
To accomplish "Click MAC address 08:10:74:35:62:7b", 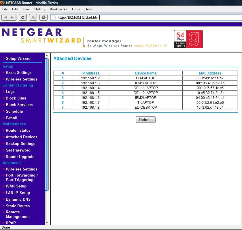I will [x=210, y=83].
